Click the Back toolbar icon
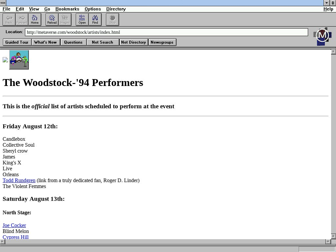 tap(9, 19)
